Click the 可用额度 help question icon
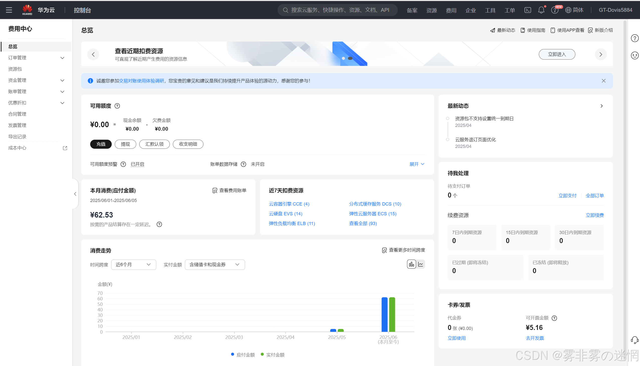The height and width of the screenshot is (366, 640). [117, 106]
